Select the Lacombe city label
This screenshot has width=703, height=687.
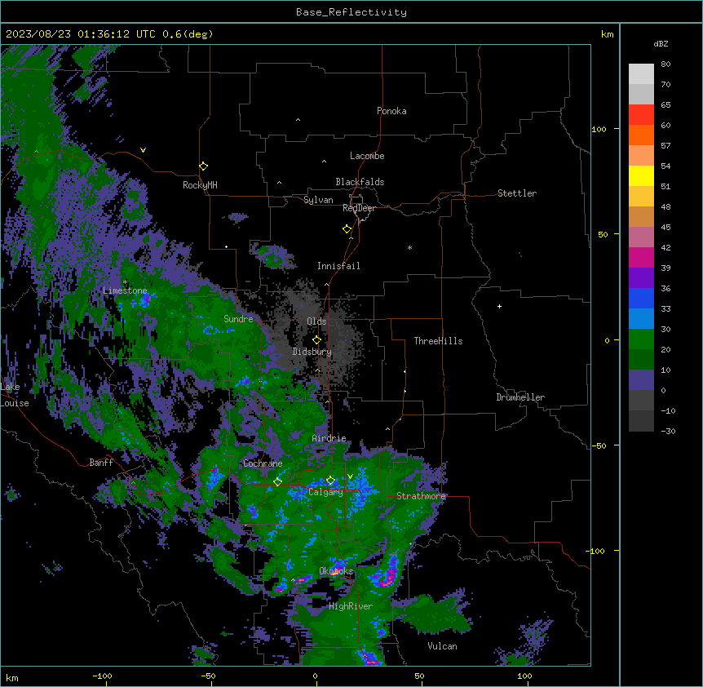click(367, 156)
